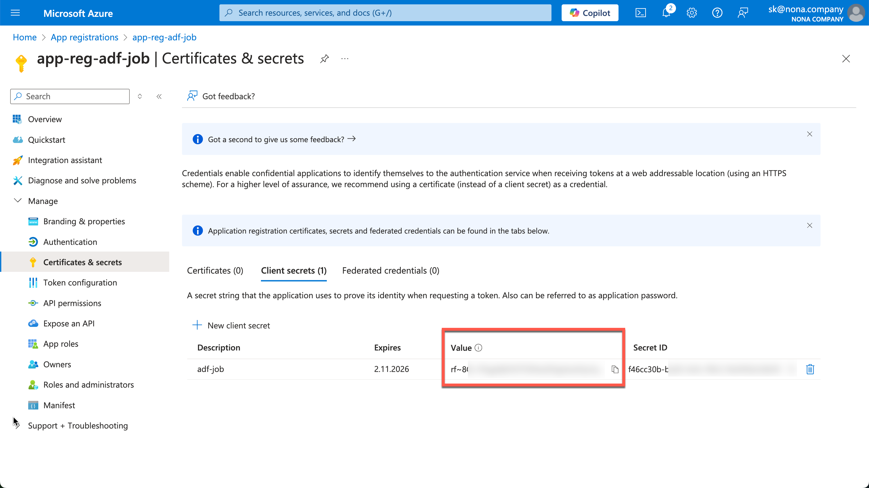Screen dimensions: 869x488
Task: Open the portal hamburger menu
Action: coord(15,13)
